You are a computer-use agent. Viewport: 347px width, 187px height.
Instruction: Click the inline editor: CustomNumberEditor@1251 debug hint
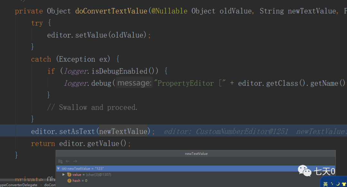[x=226, y=131]
